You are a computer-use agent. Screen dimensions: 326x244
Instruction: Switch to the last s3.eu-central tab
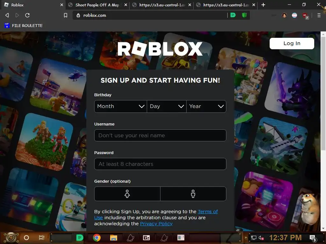[225, 5]
